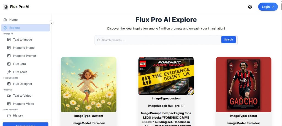Focus the Search prompts input field
Viewport: 282px width, 126px height.
158,40
